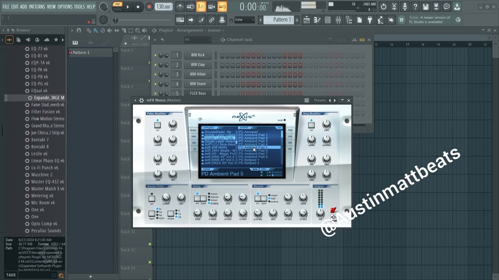Toggle the countdown before recording icon
The image size is (499, 280).
[201, 7]
